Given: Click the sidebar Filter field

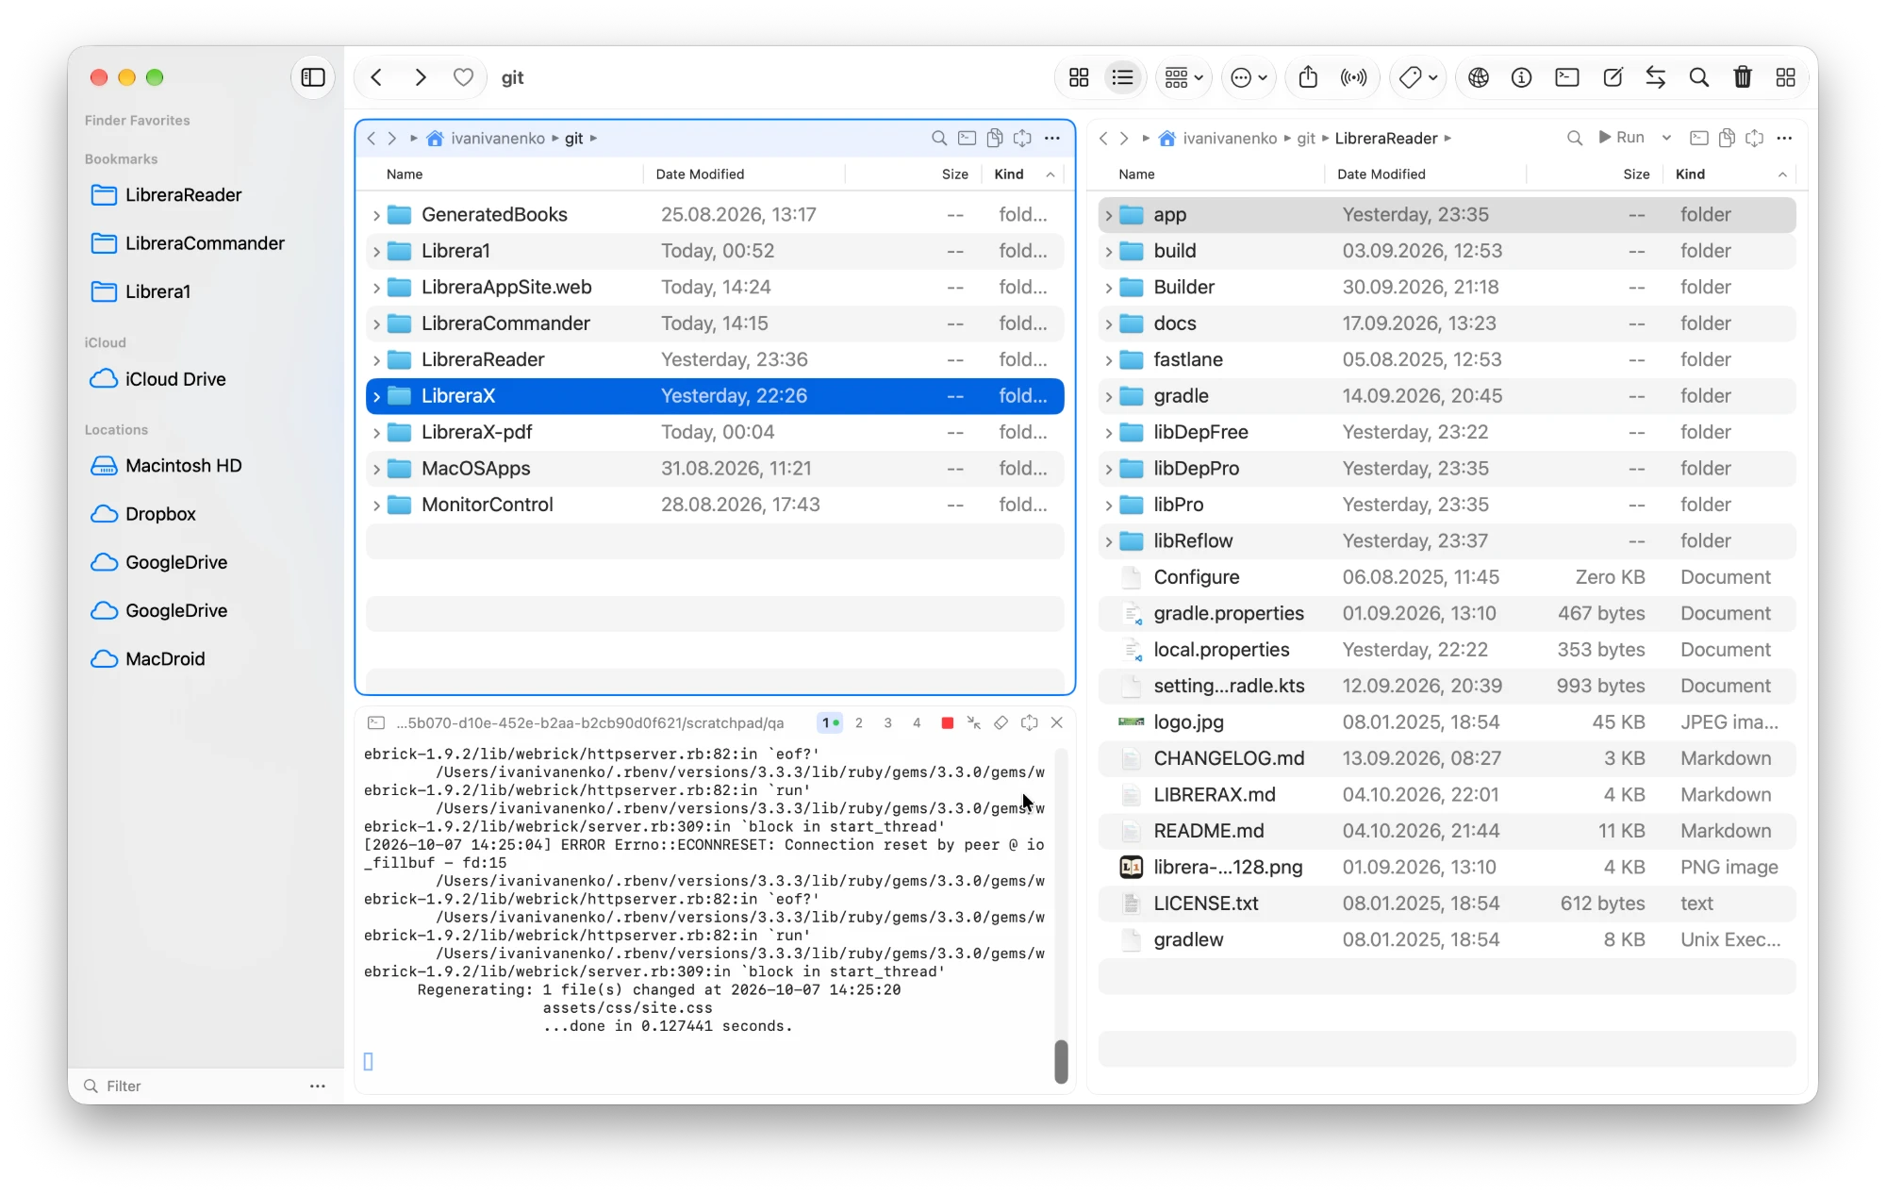Looking at the screenshot, I should coord(189,1086).
